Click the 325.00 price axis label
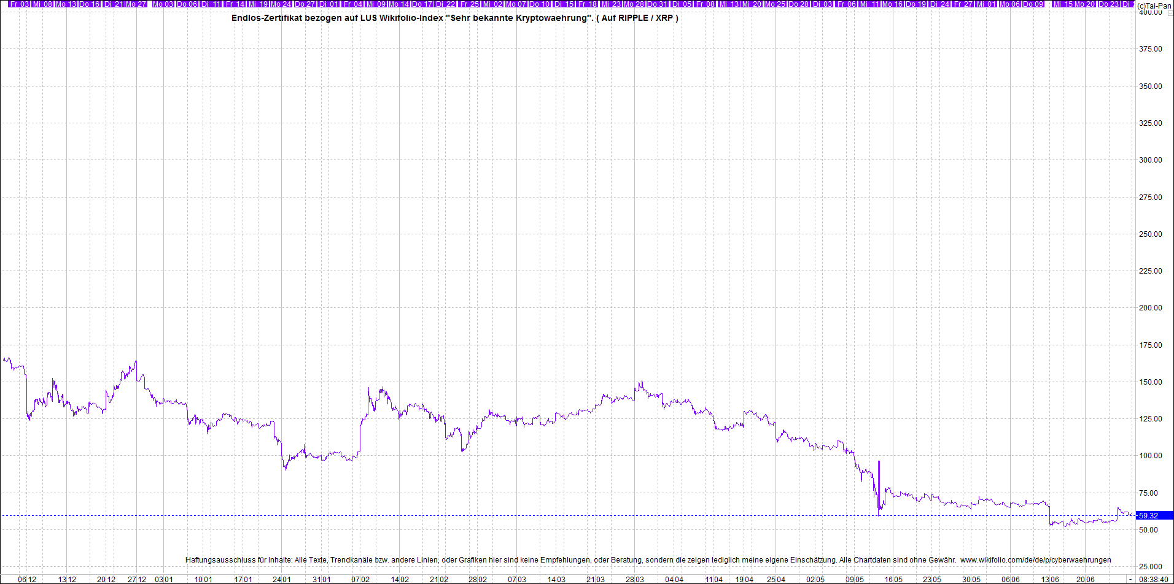The image size is (1174, 584). coord(1151,123)
